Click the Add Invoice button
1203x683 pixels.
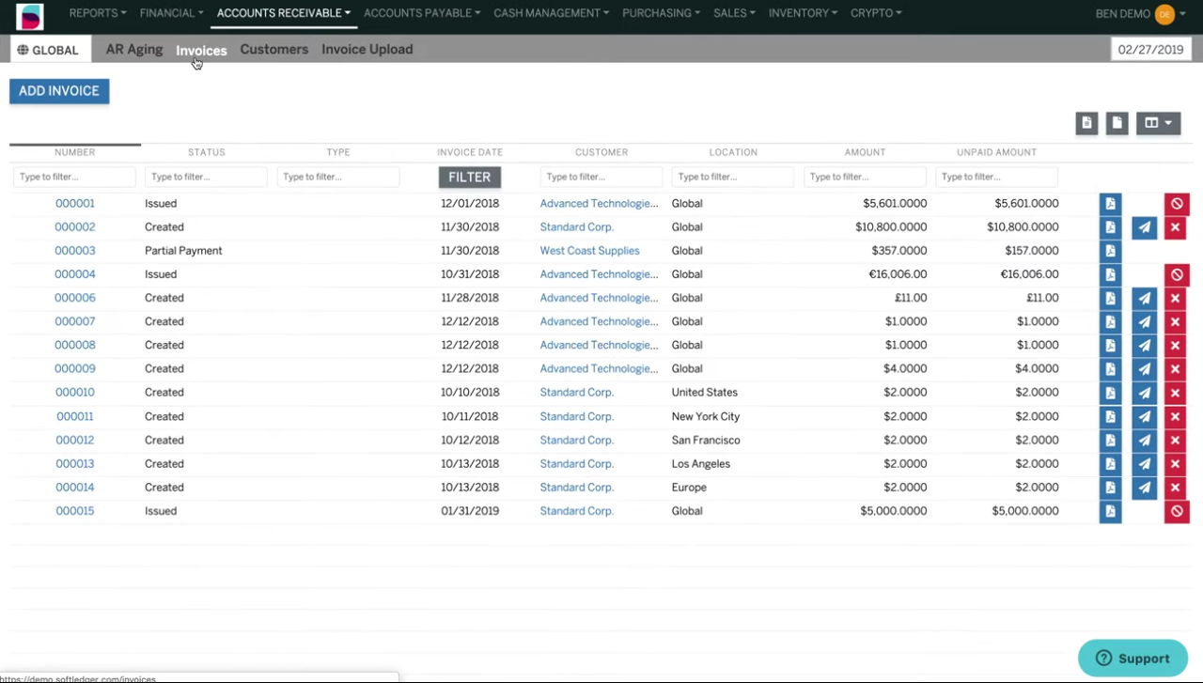click(x=59, y=91)
